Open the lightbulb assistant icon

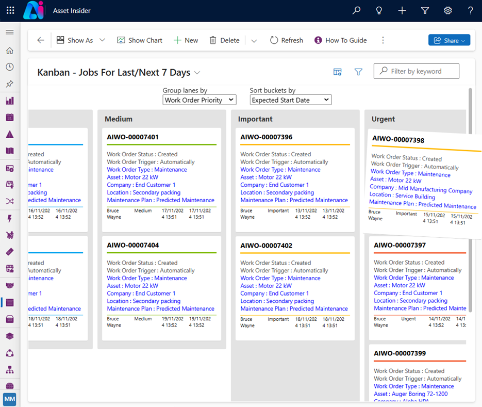[379, 10]
